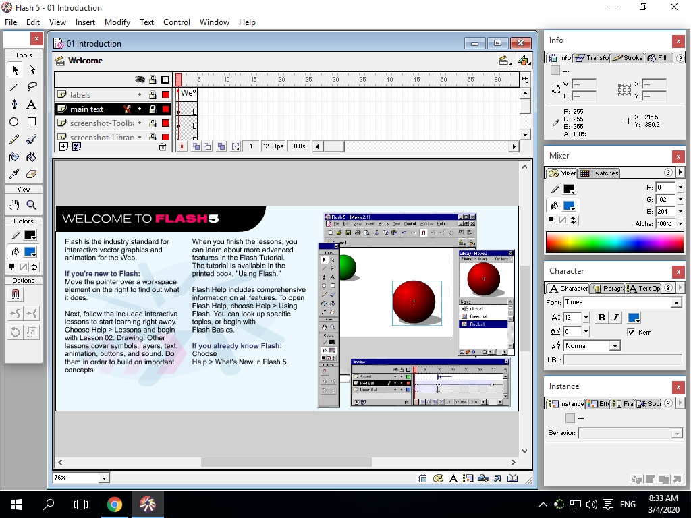The height and width of the screenshot is (518, 691).
Task: Select the Dropper tool
Action: [15, 174]
